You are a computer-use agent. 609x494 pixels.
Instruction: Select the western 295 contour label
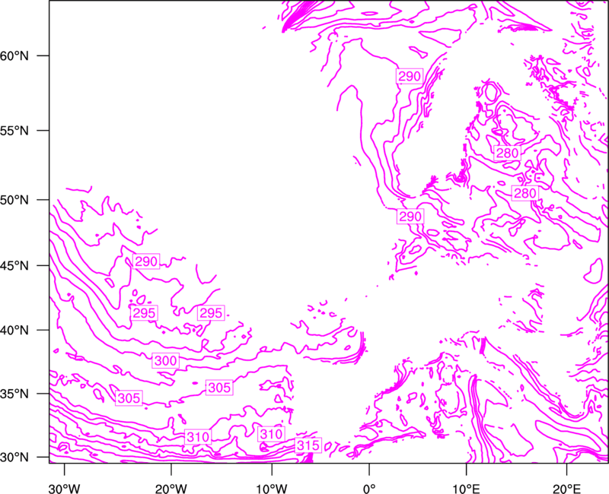tap(144, 313)
